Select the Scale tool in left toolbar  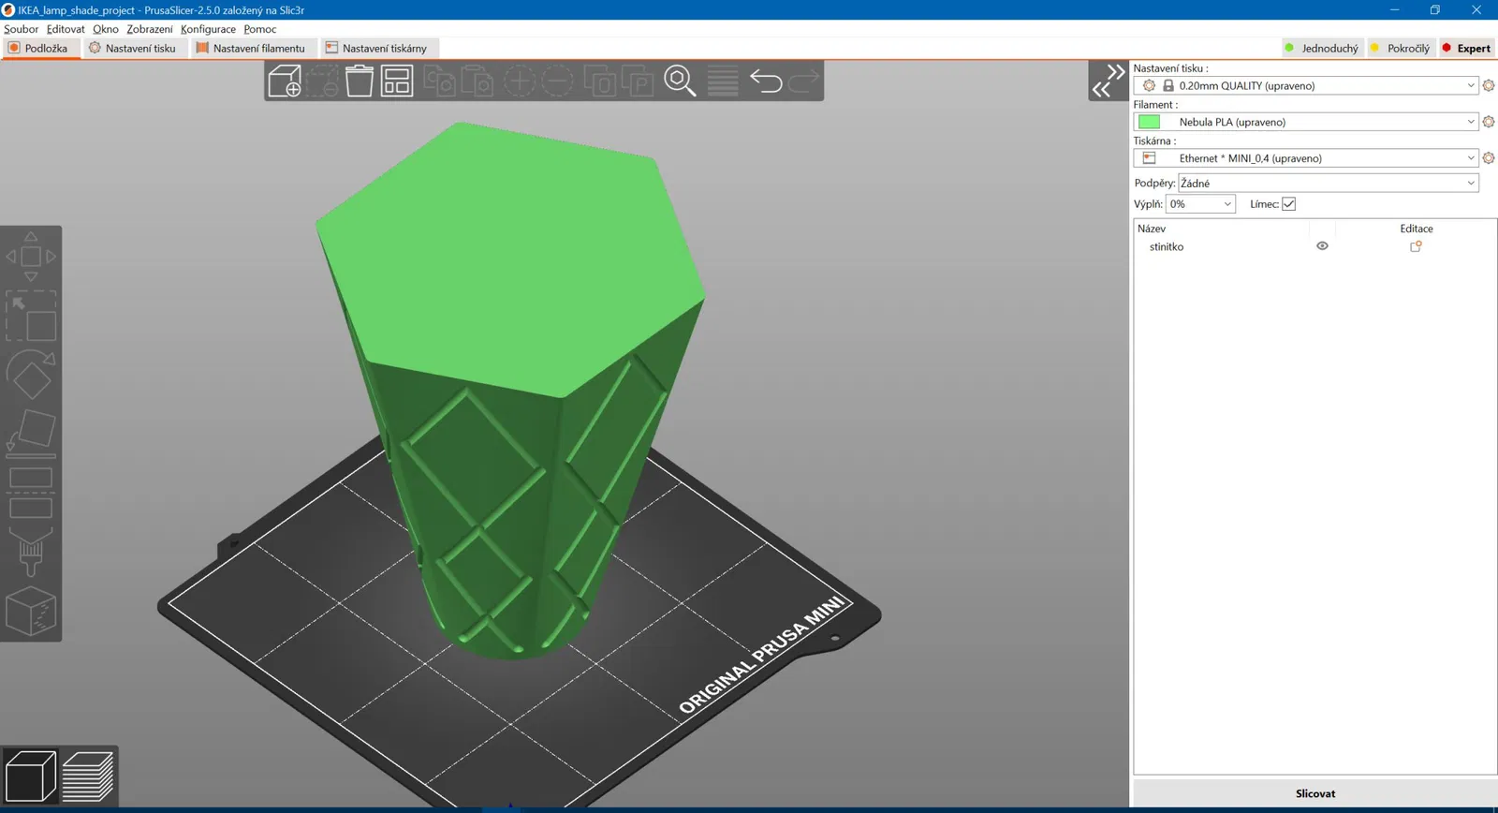pos(31,316)
